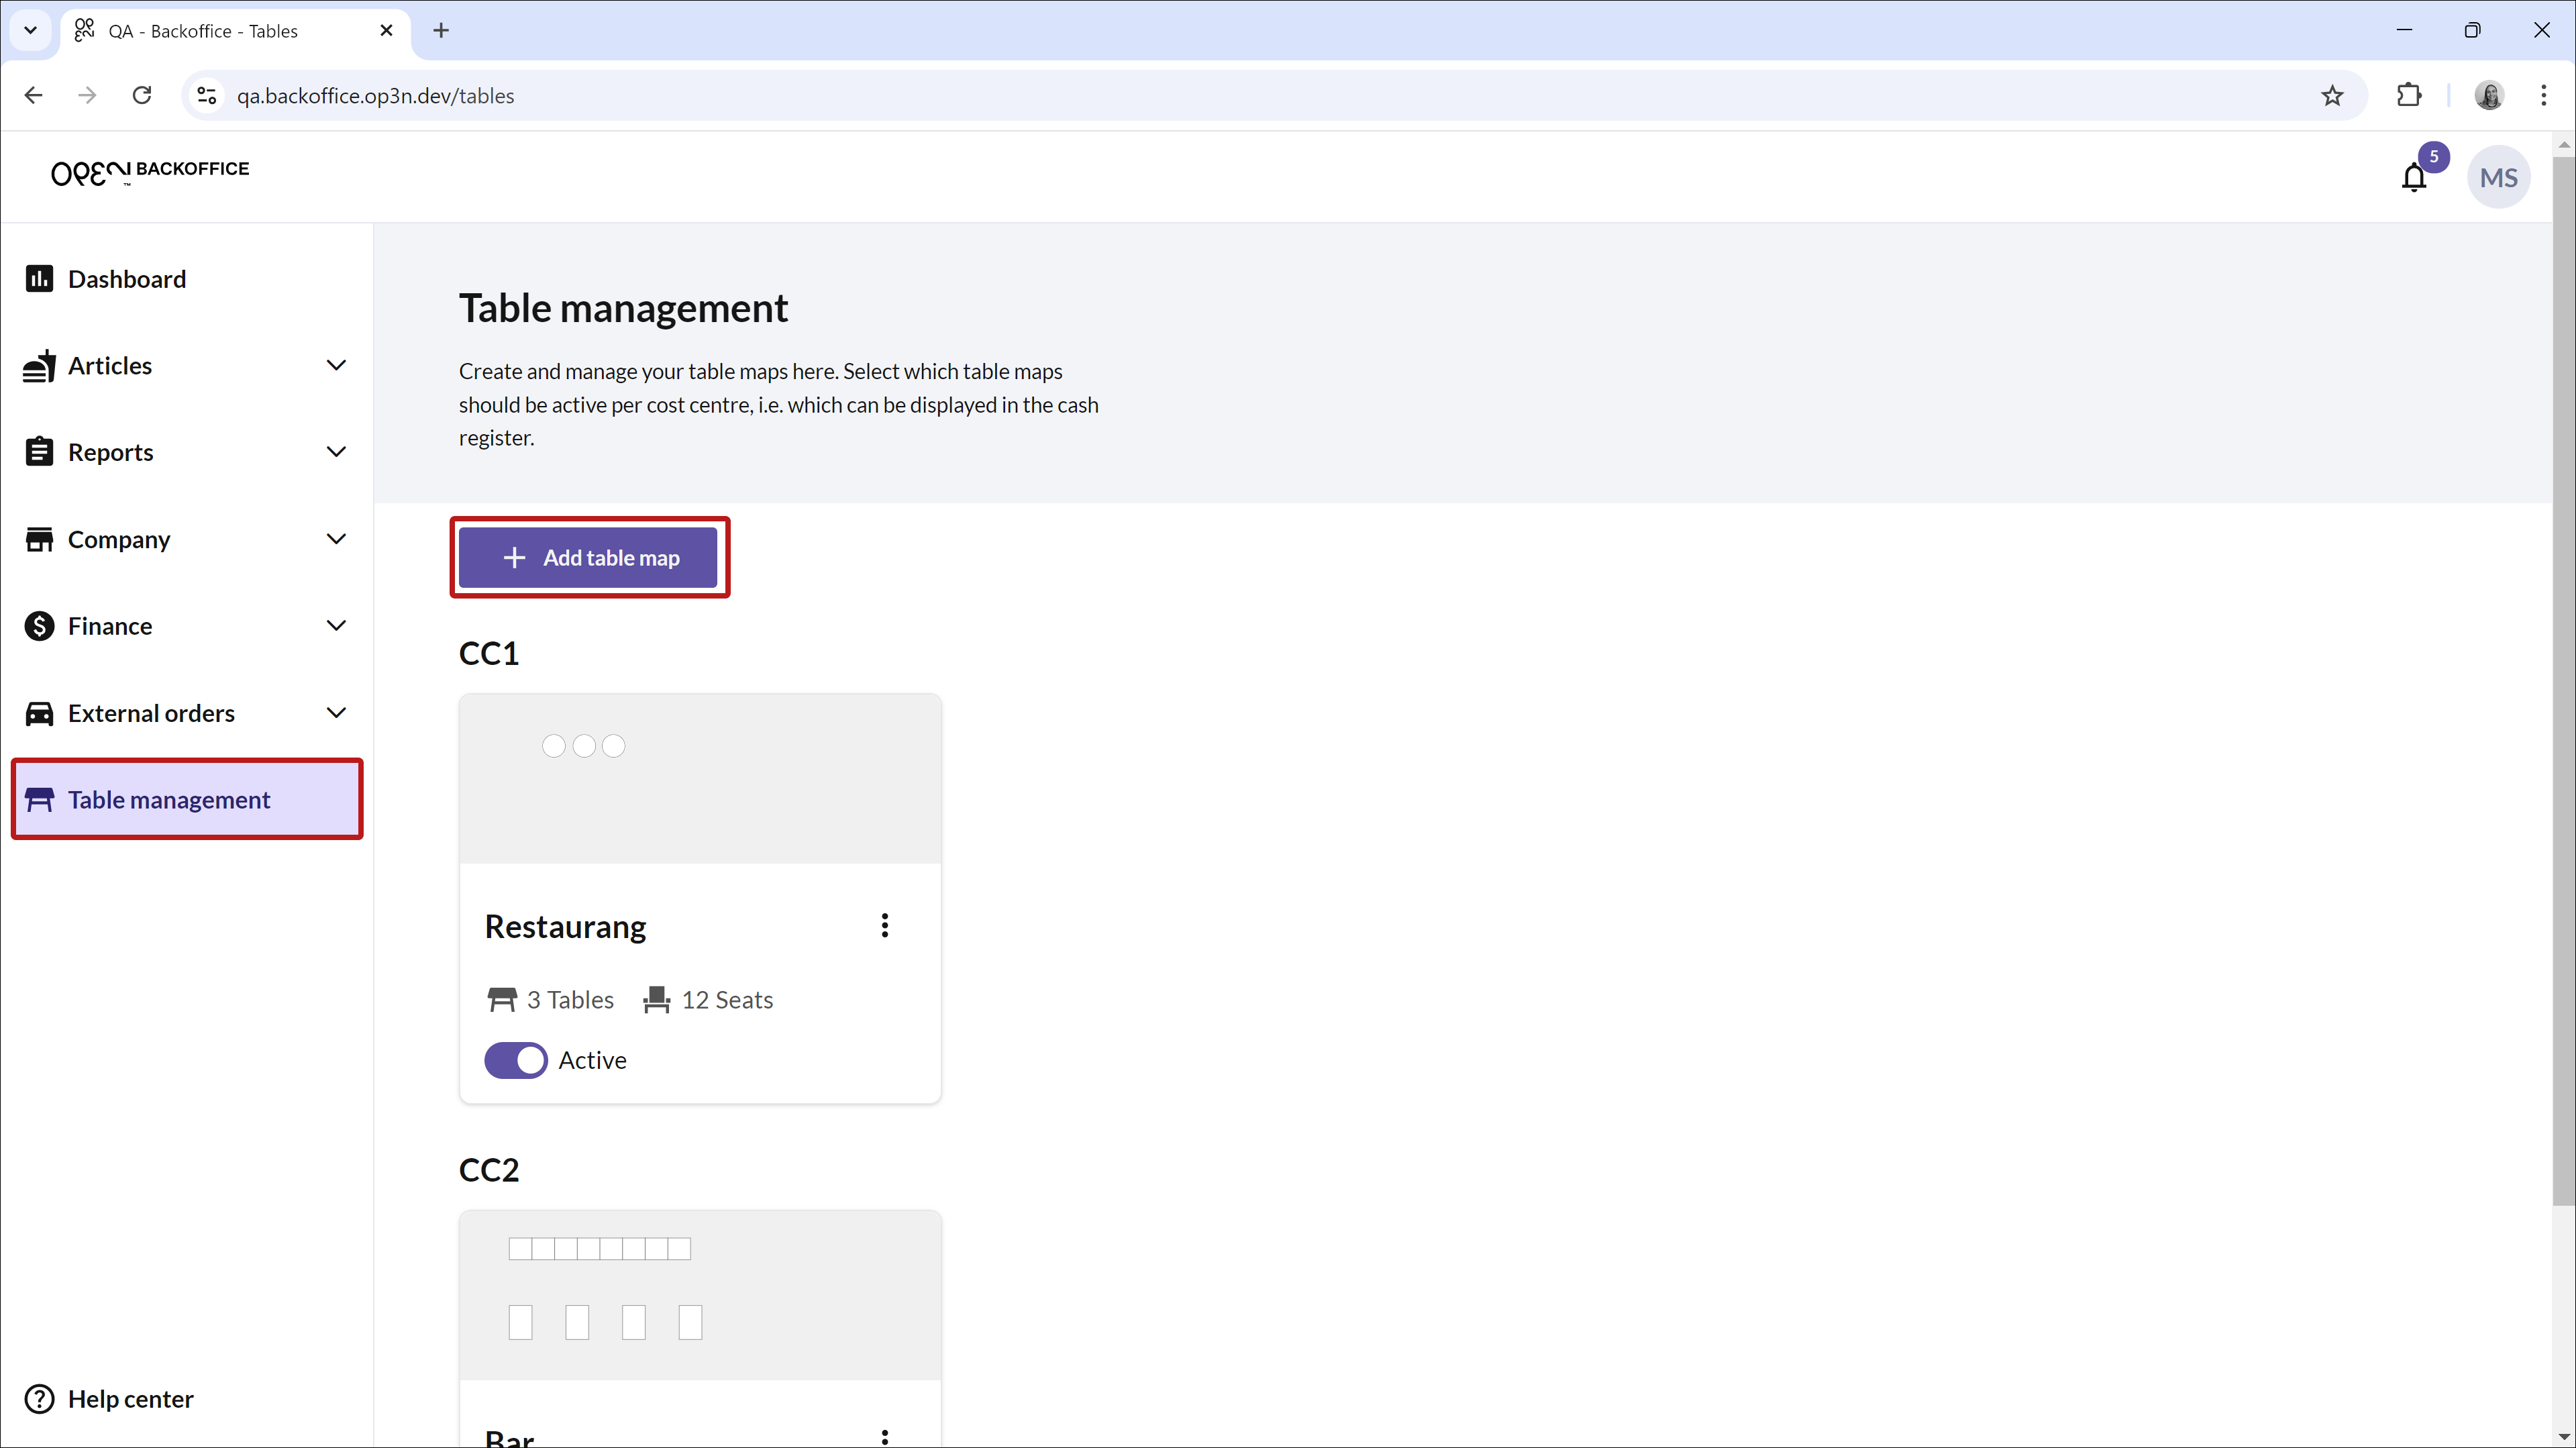Open the Chrome three-dot menu
The image size is (2576, 1448).
click(x=2543, y=95)
